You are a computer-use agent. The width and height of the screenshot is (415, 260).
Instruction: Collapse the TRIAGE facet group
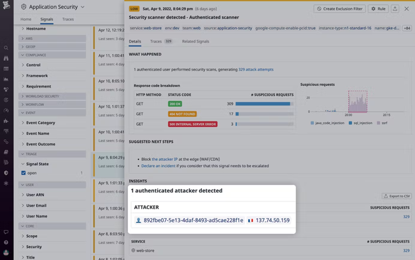click(x=52, y=154)
